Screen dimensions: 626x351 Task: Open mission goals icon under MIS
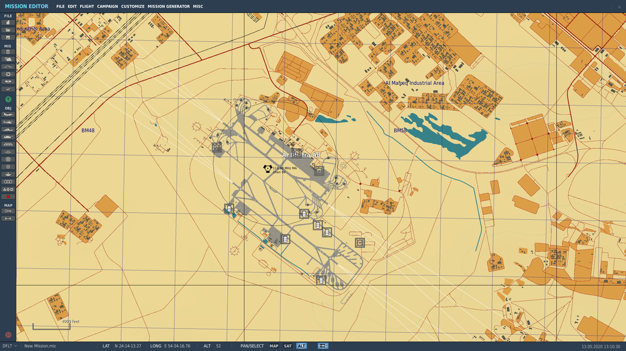(x=8, y=74)
